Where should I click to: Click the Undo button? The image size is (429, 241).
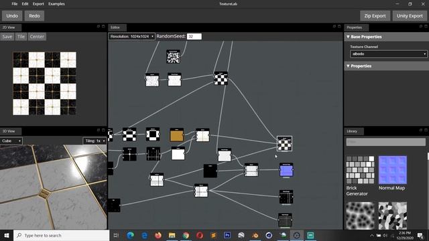coord(12,16)
